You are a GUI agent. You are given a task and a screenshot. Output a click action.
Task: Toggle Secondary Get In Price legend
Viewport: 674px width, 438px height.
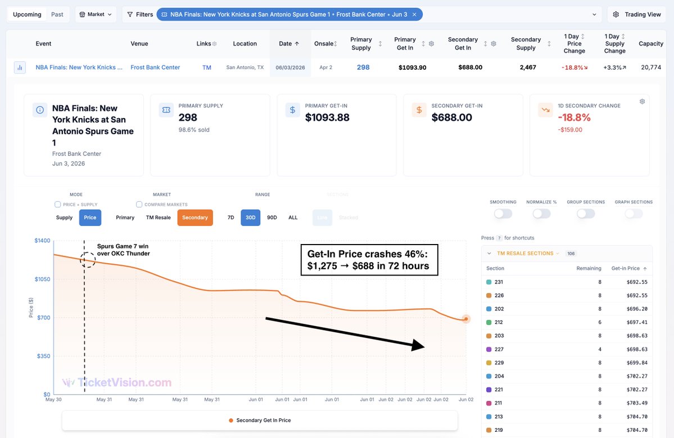pyautogui.click(x=260, y=421)
